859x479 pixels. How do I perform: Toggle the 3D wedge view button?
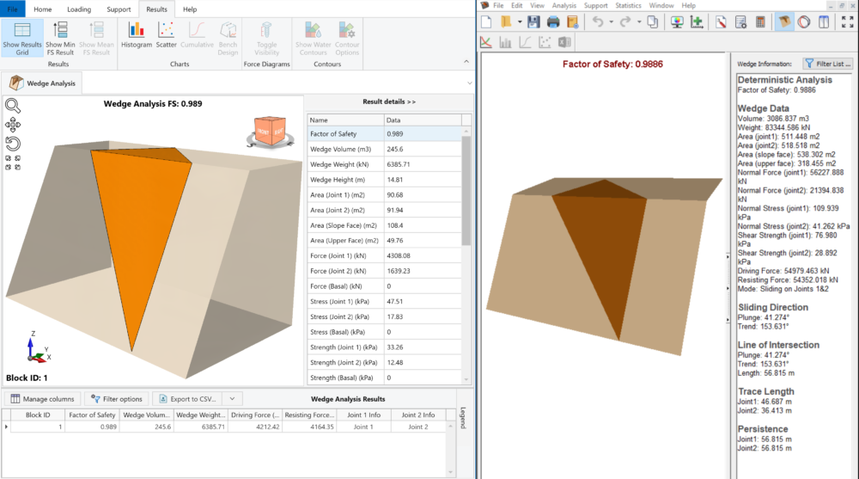point(784,21)
